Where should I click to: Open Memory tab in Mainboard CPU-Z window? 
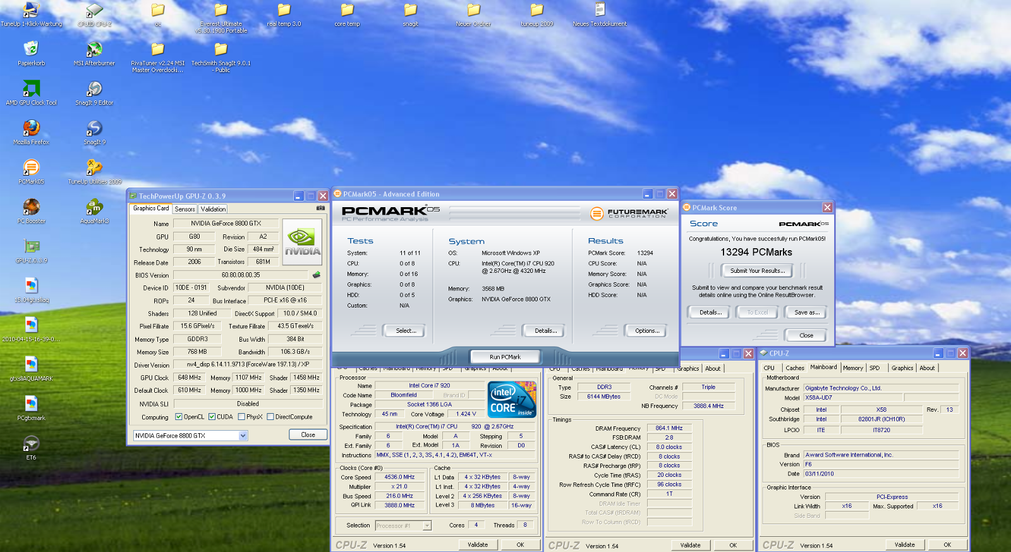click(853, 368)
